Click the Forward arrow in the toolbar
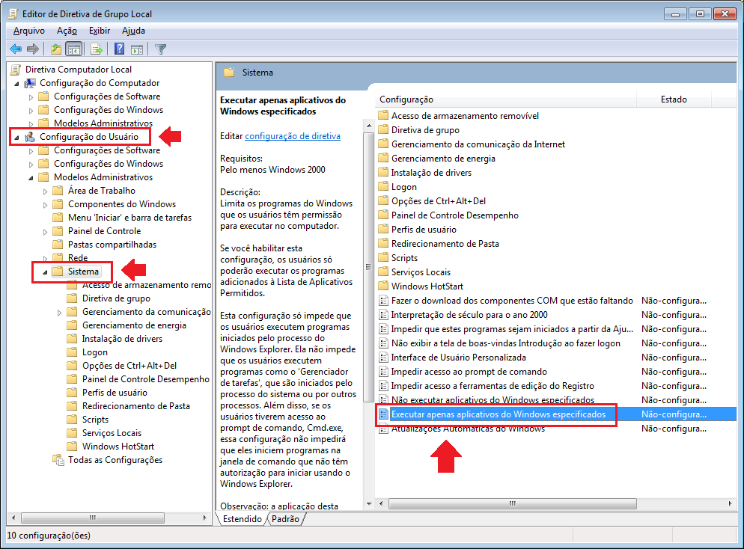744x549 pixels. pos(33,49)
